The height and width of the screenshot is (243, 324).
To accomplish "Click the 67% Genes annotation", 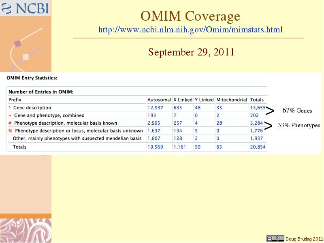I will pos(297,110).
